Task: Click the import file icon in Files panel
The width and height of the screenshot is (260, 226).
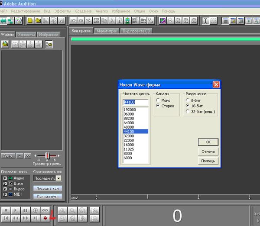Action: tap(5, 44)
